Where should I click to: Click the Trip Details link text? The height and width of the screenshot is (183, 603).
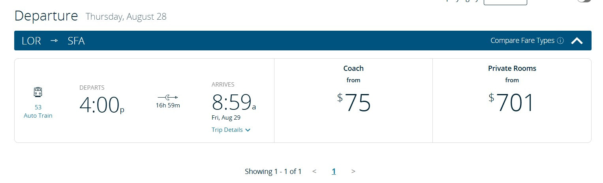227,130
